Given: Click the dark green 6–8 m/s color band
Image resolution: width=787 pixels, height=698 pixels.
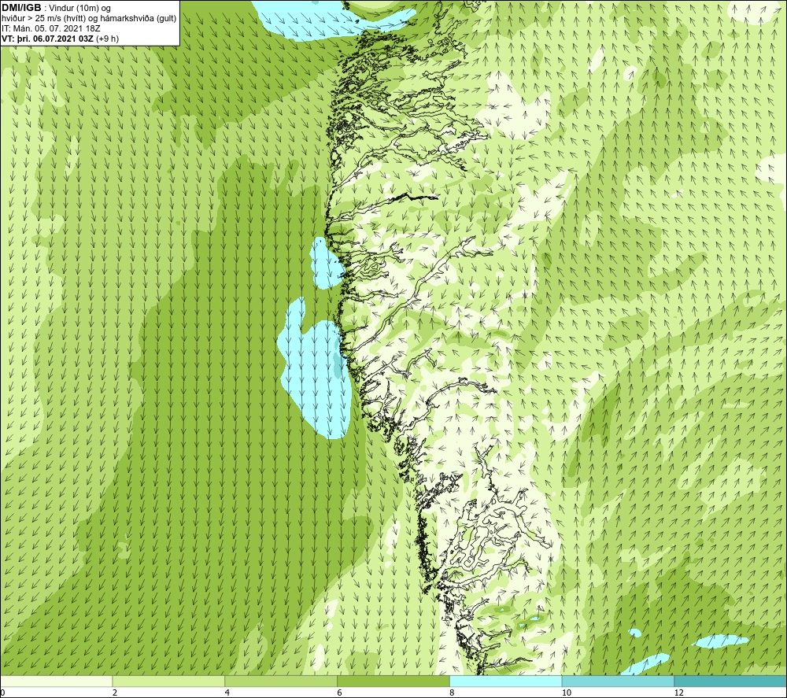Looking at the screenshot, I should (393, 681).
